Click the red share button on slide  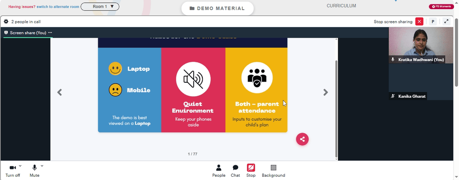pos(302,139)
